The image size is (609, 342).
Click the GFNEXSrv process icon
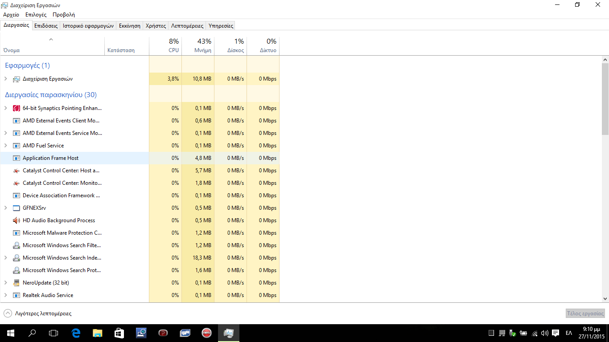[16, 208]
